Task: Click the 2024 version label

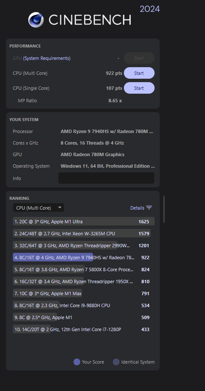Action: point(150,9)
